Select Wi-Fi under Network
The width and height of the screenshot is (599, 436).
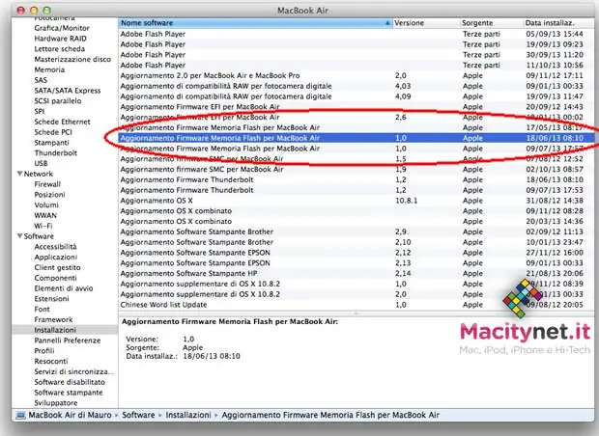(43, 226)
